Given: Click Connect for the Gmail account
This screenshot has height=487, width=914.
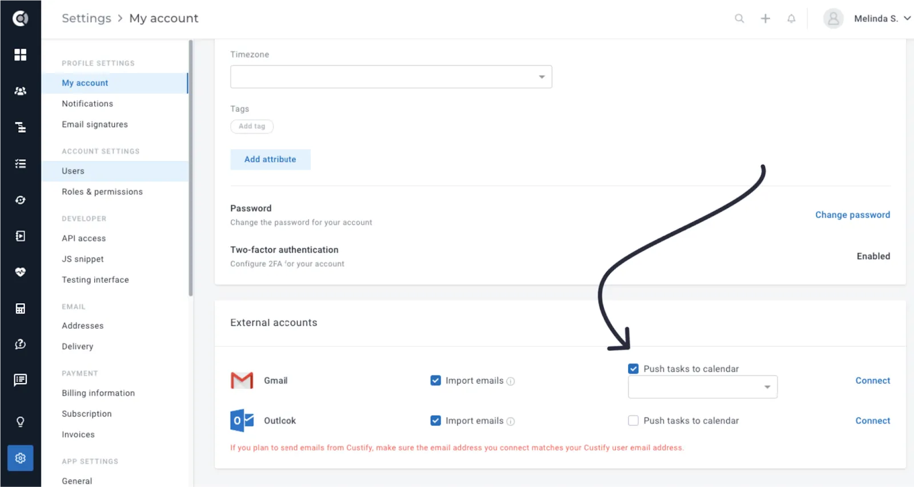Looking at the screenshot, I should [872, 381].
